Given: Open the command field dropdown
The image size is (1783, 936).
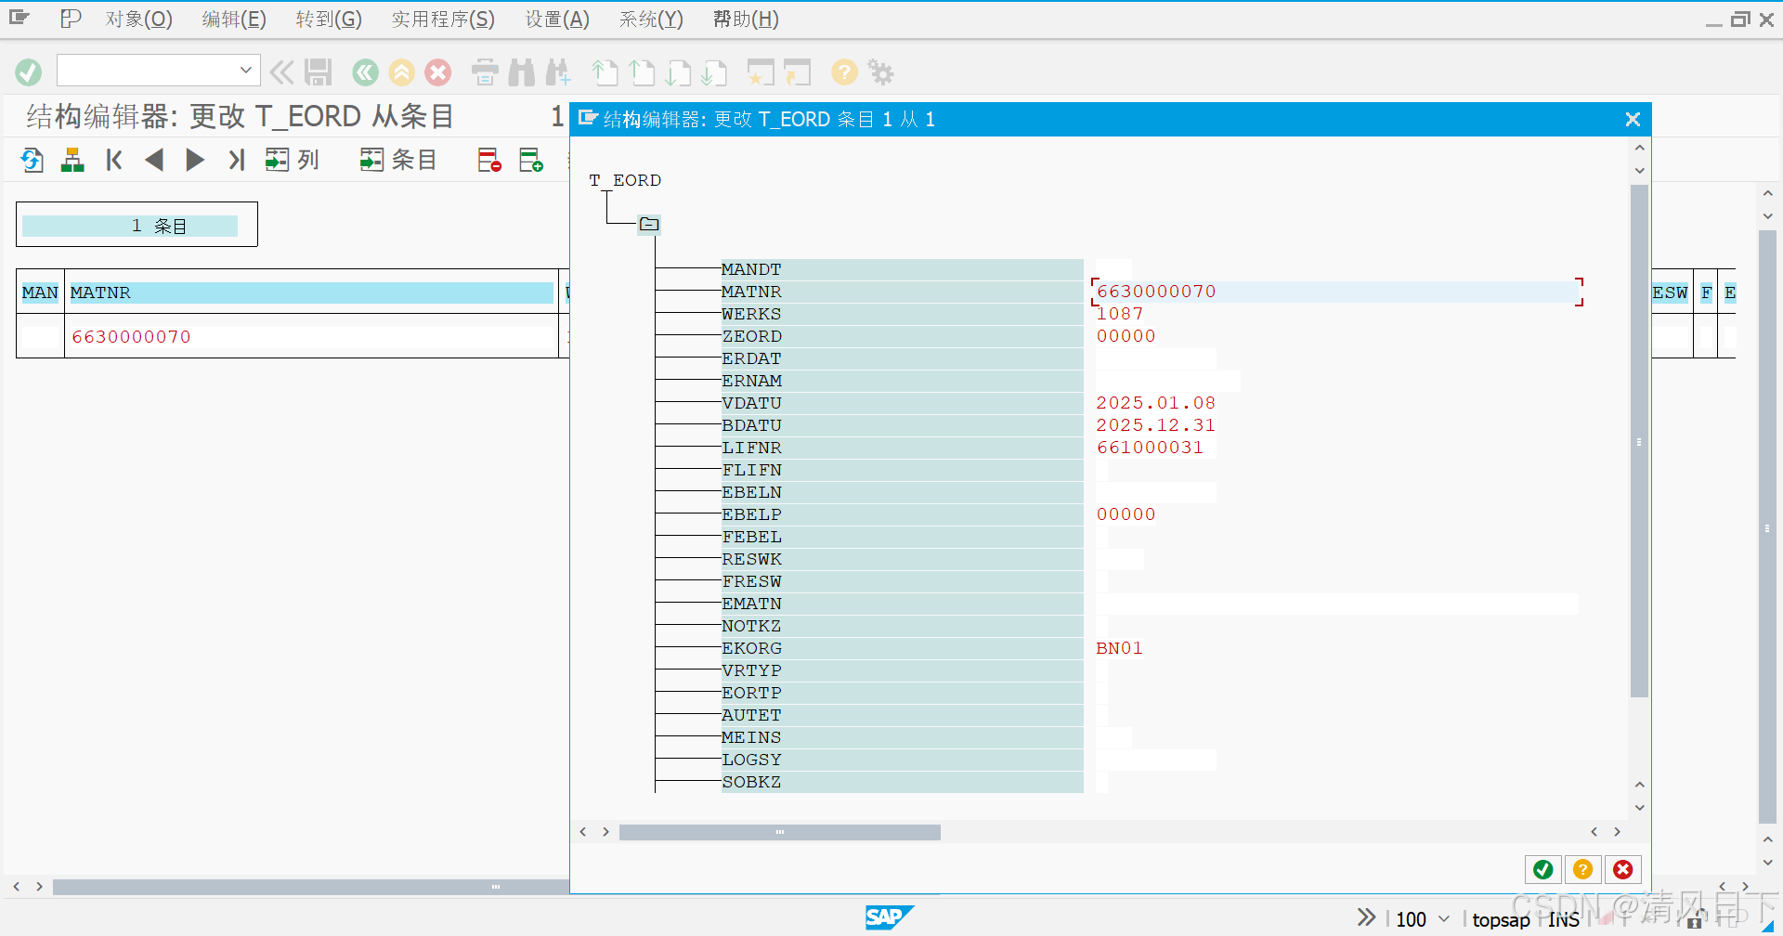Looking at the screenshot, I should pyautogui.click(x=245, y=70).
